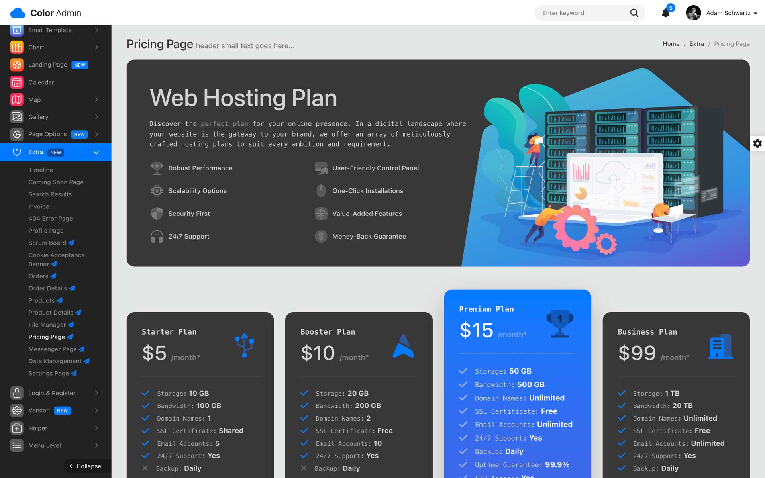Click Premium Plan SSL Certificate checkmark
This screenshot has width=765, height=478.
(x=463, y=411)
